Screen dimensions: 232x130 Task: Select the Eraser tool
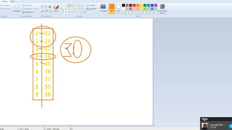[42, 11]
